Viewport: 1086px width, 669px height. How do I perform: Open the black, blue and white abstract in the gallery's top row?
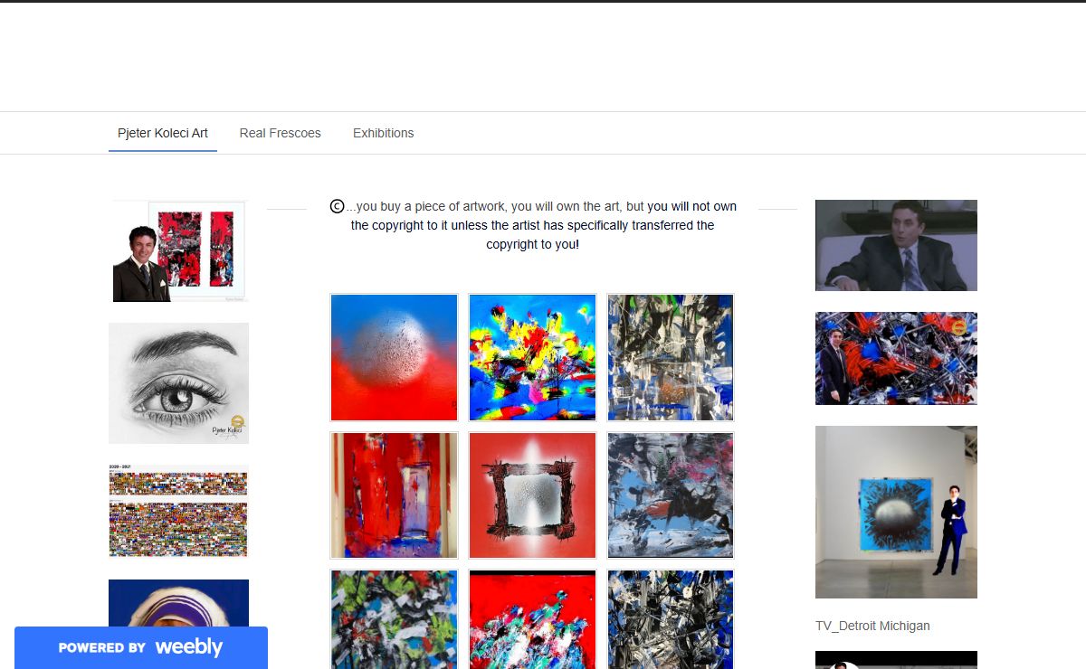[671, 357]
